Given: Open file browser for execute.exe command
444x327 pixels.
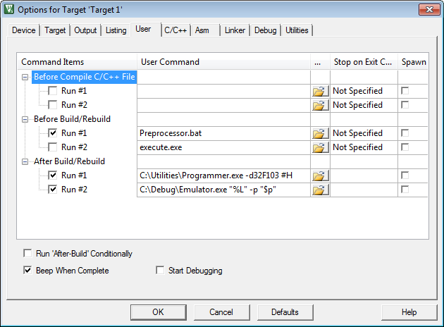Looking at the screenshot, I should click(x=320, y=147).
